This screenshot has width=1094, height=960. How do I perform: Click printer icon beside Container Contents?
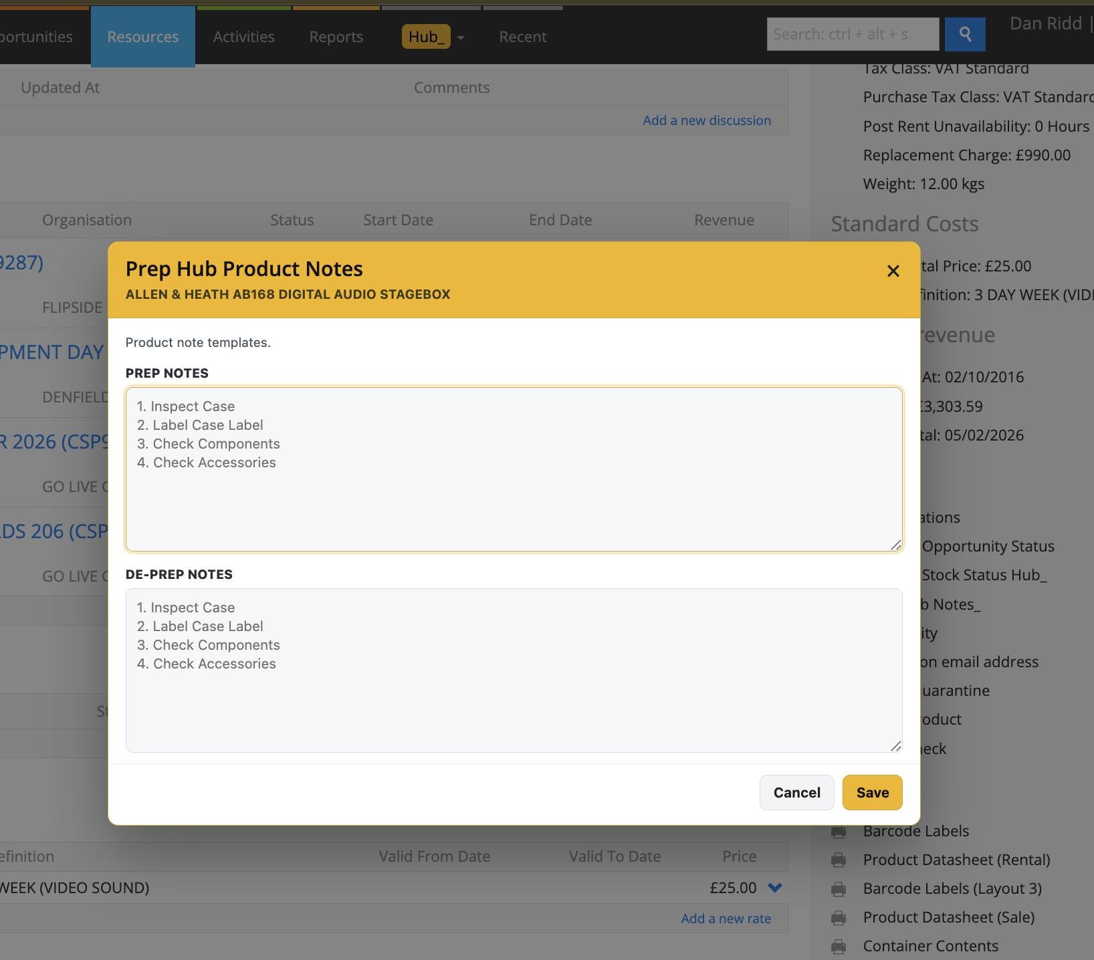(839, 946)
